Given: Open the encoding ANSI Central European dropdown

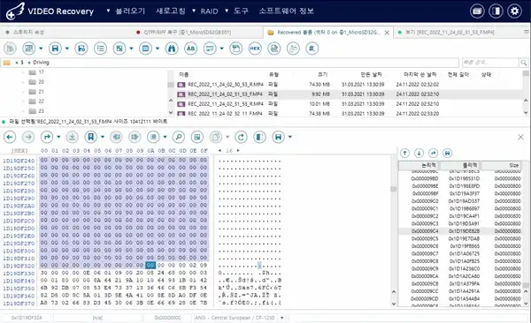Looking at the screenshot, I should [x=281, y=318].
